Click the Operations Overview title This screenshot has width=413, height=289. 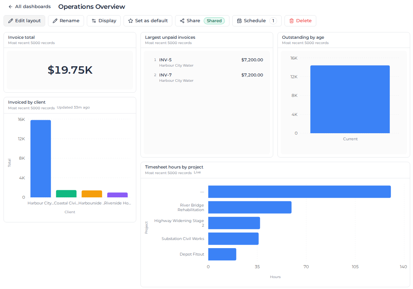(92, 7)
